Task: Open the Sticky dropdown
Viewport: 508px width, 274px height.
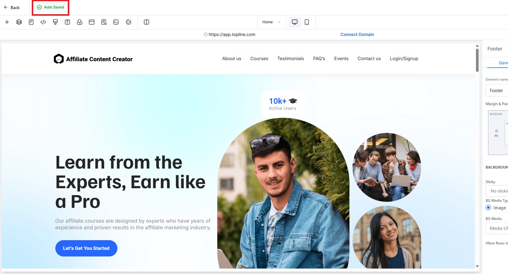Action: tap(497, 191)
